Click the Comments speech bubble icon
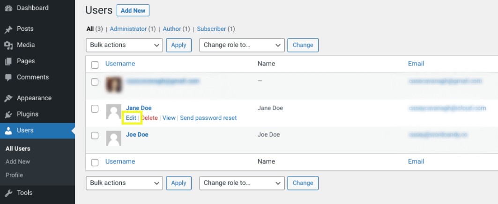The height and width of the screenshot is (204, 498). 8,78
